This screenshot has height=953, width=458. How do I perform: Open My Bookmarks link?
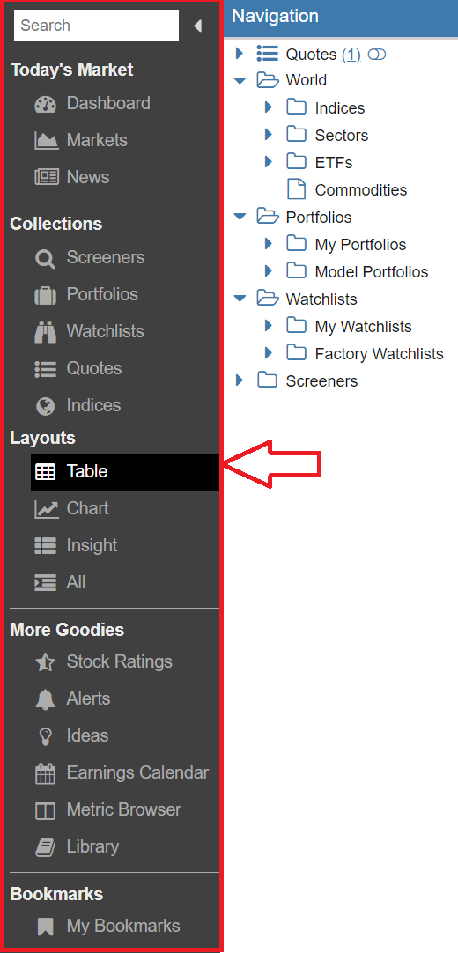[123, 927]
